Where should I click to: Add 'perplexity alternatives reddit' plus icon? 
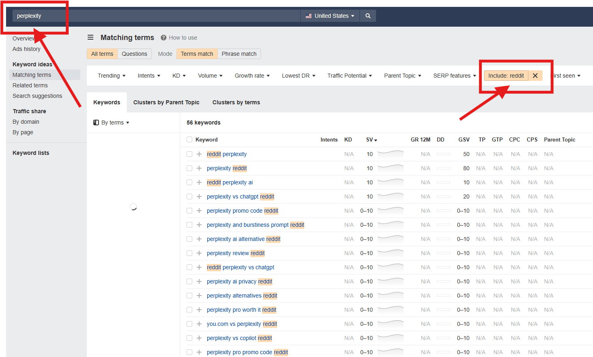pos(199,296)
